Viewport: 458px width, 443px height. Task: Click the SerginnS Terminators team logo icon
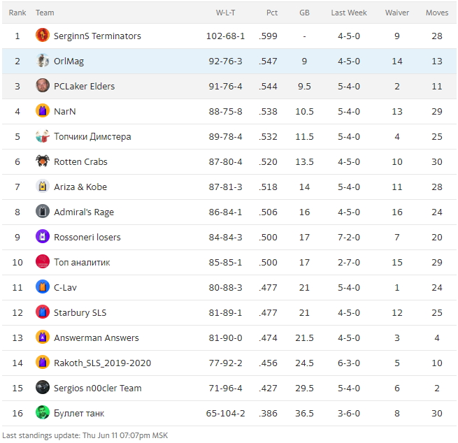click(x=43, y=36)
